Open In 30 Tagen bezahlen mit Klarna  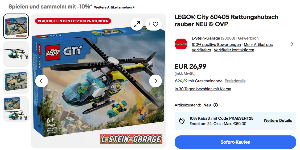(203, 89)
